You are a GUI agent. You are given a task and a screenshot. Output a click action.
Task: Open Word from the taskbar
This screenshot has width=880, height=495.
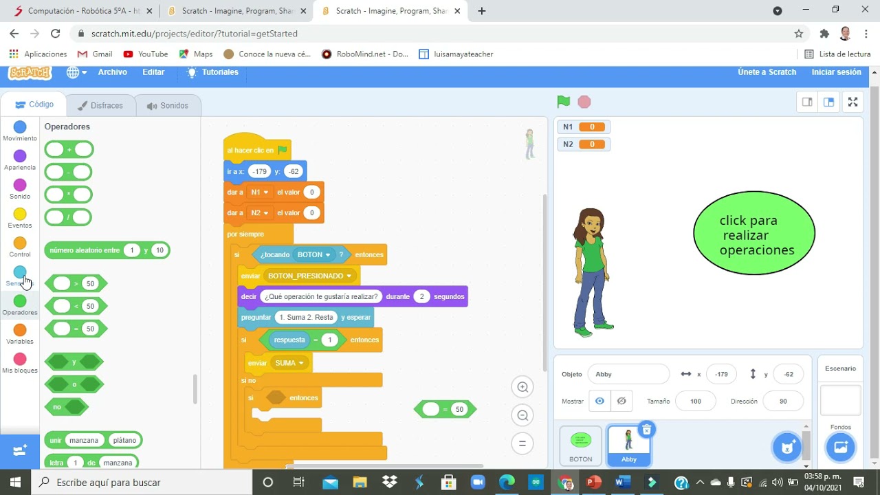[x=624, y=482]
